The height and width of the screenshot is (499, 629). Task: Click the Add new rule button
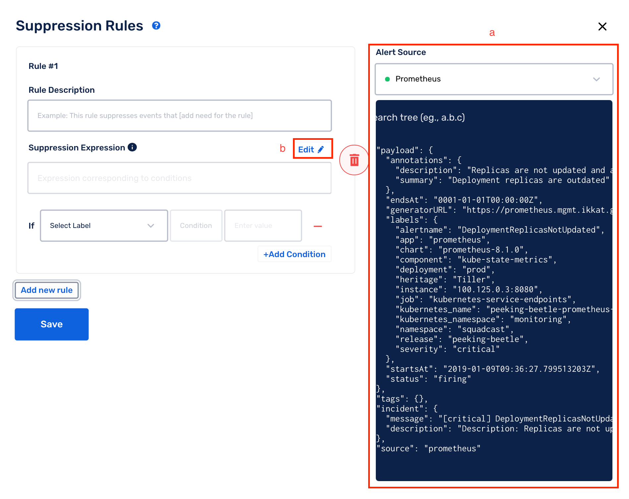click(x=47, y=290)
